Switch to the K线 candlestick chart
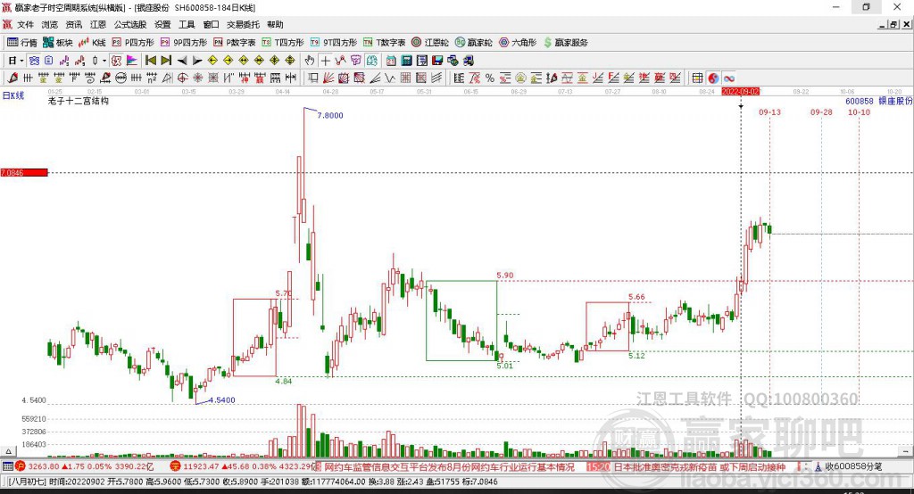914x494 pixels. pos(92,43)
